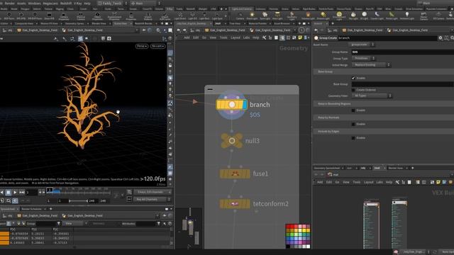Open the Render menu

coord(9,3)
